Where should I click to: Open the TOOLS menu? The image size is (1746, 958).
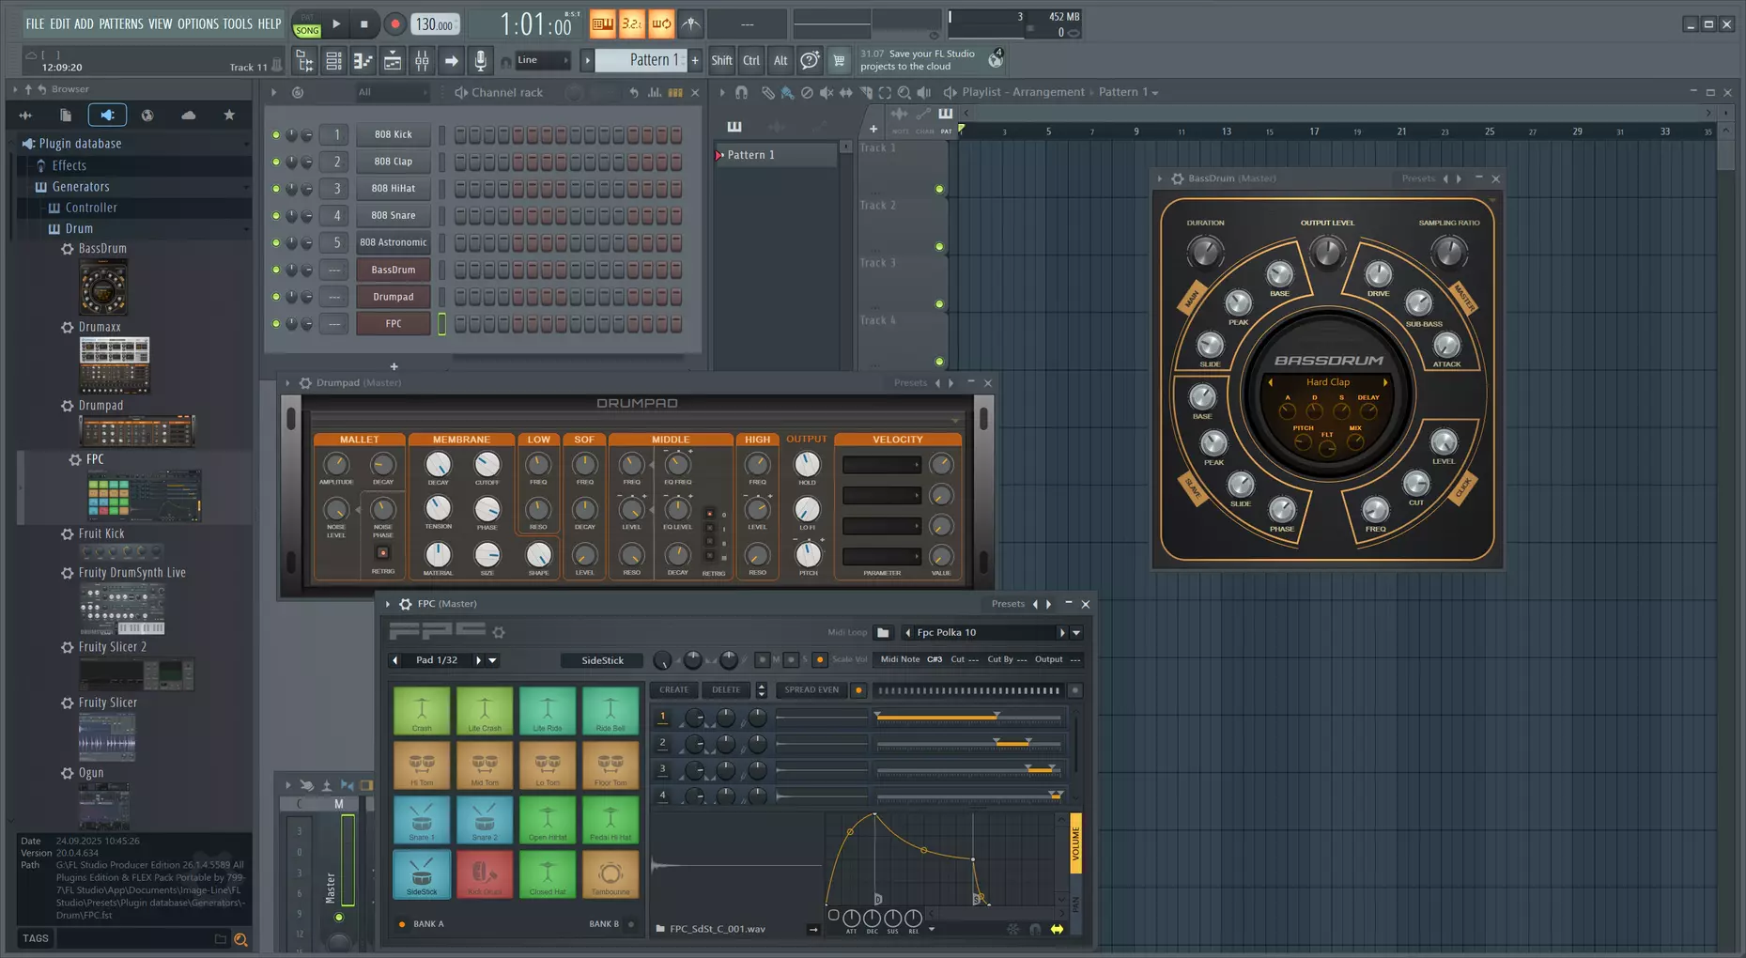pos(238,23)
